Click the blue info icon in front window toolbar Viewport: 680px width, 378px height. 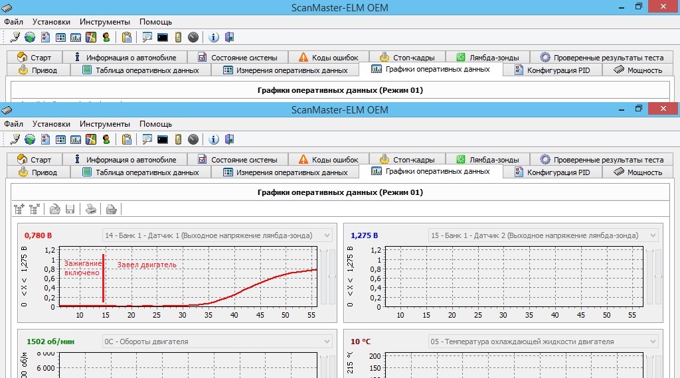point(214,139)
